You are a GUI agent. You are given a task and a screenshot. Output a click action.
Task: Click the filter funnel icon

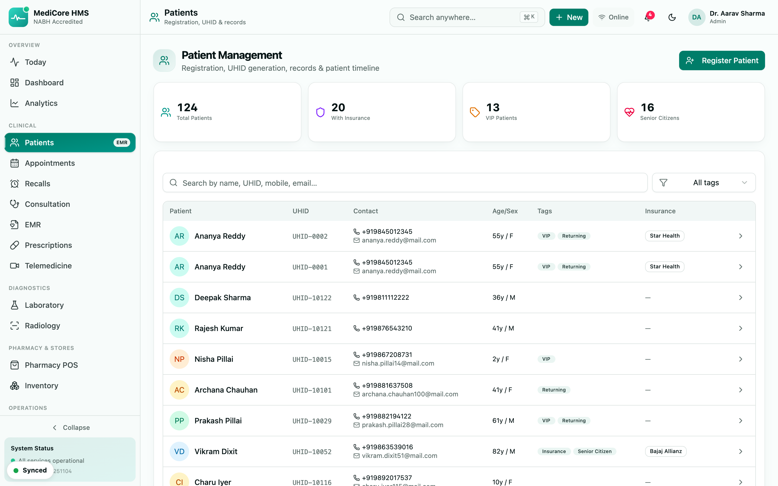663,183
